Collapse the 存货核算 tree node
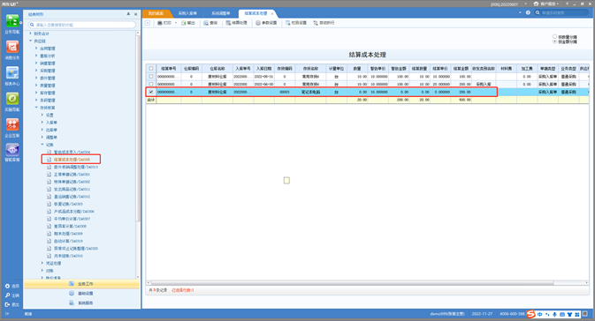 click(36, 108)
